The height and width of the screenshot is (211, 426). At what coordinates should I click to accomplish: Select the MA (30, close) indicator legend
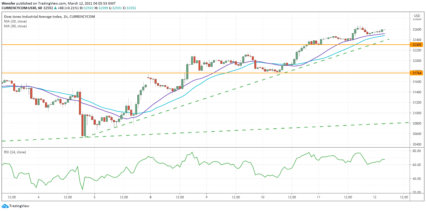15,26
